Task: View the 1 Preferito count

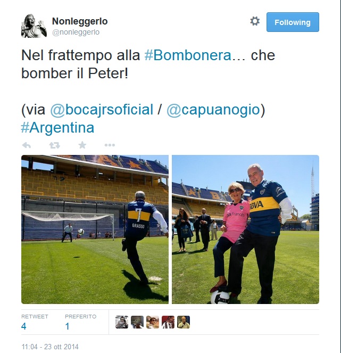Action: coord(67,326)
